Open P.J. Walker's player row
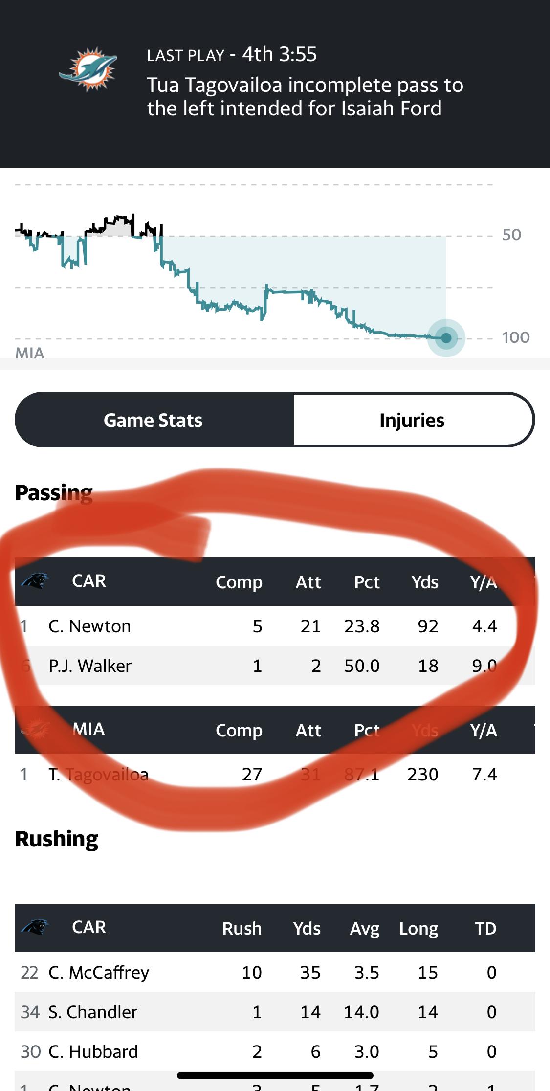 click(x=90, y=666)
